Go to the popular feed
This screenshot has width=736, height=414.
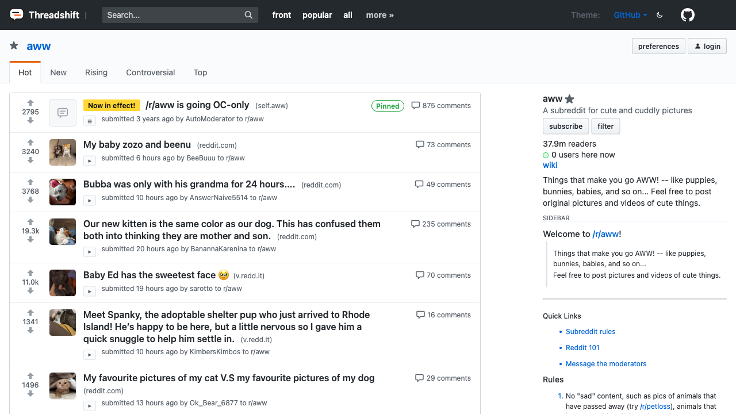[x=317, y=15]
